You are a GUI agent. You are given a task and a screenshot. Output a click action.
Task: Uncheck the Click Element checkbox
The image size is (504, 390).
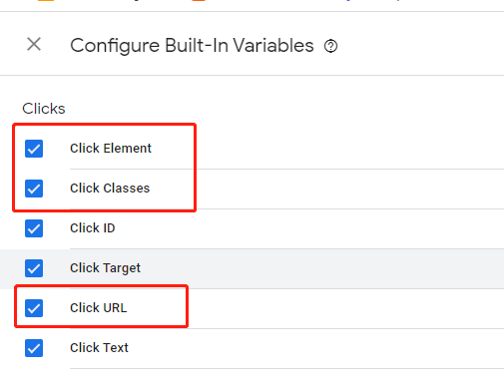pyautogui.click(x=34, y=149)
